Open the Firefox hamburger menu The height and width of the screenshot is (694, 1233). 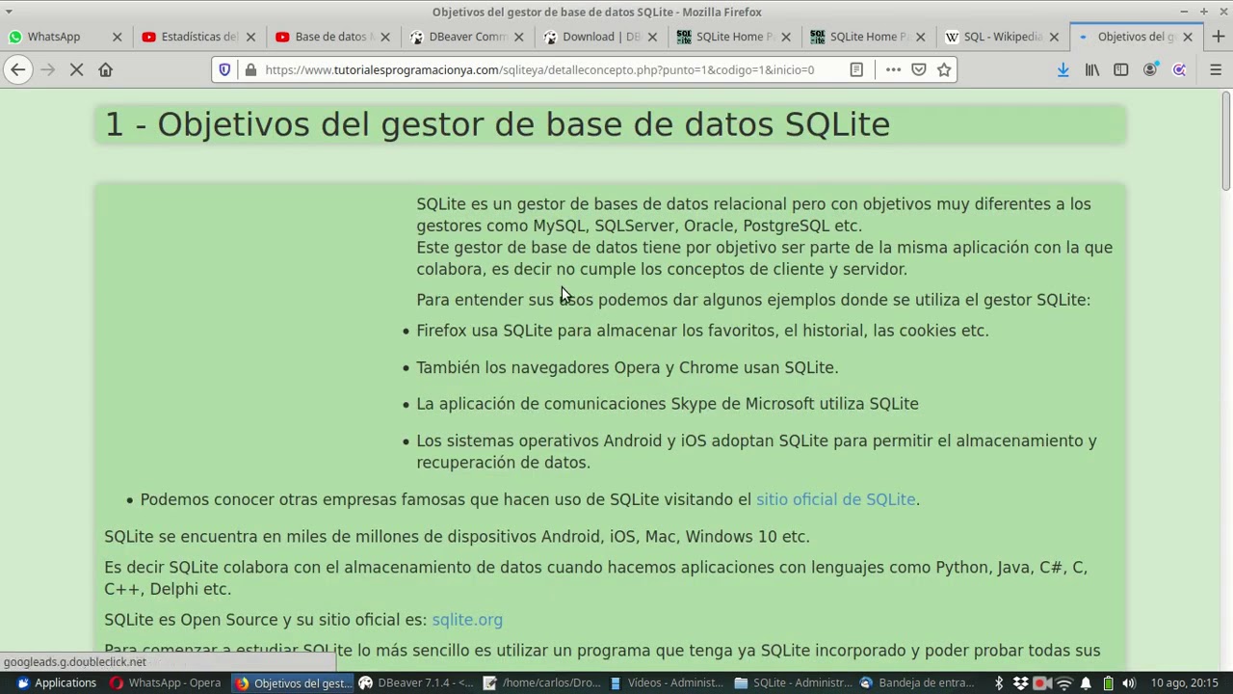coord(1216,69)
